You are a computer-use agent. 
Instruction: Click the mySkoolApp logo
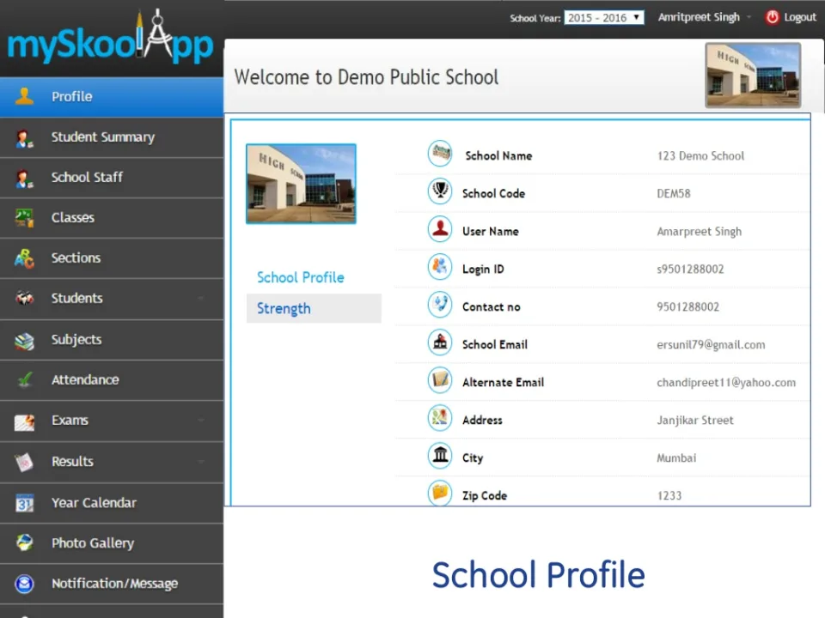coord(111,38)
